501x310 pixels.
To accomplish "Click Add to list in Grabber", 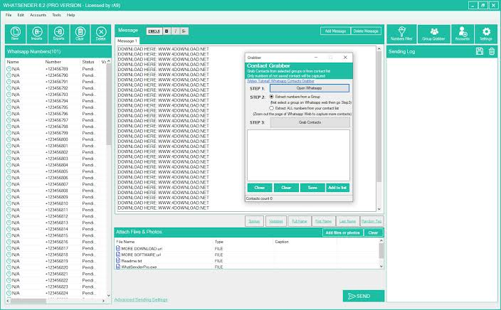I will 337,188.
